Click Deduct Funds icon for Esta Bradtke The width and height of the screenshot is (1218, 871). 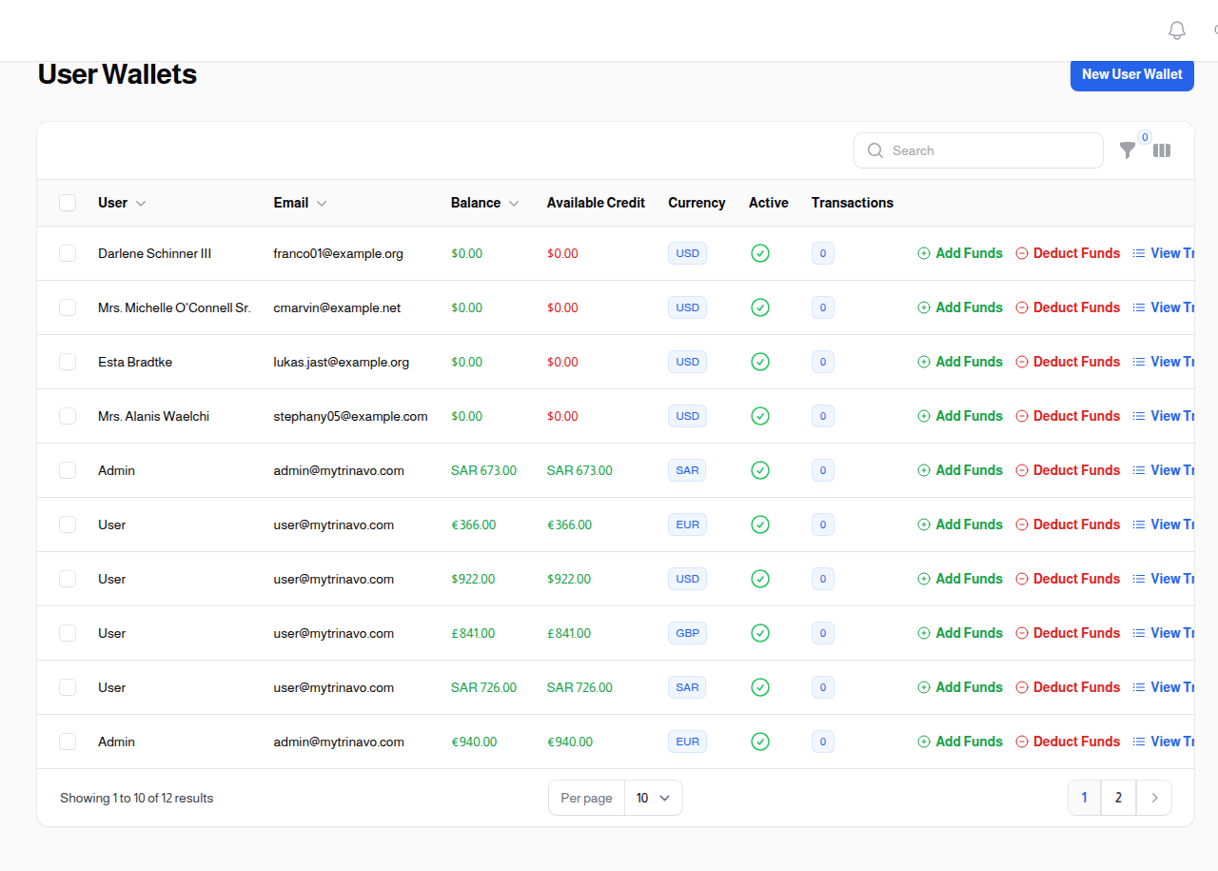(1022, 362)
